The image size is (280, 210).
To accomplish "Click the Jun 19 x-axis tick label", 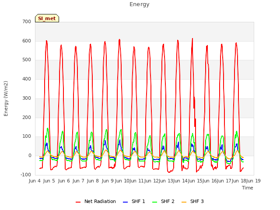I will (253, 181).
